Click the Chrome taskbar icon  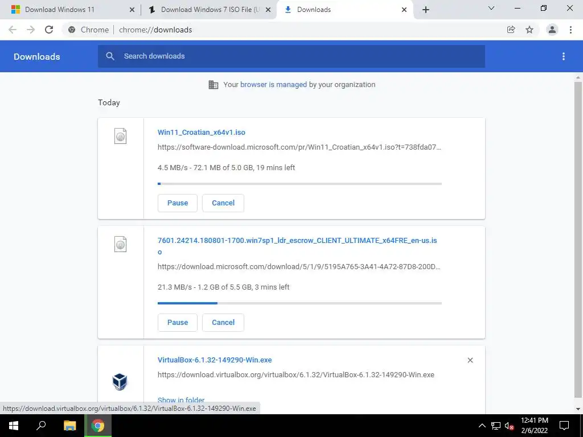[x=98, y=426]
